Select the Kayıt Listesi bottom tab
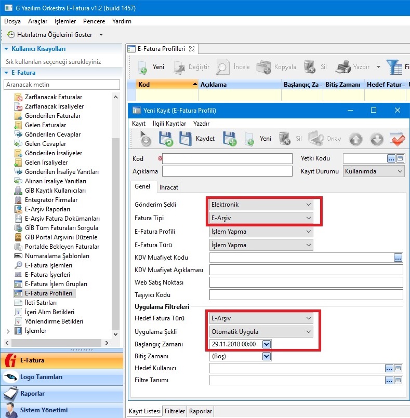 point(144,411)
